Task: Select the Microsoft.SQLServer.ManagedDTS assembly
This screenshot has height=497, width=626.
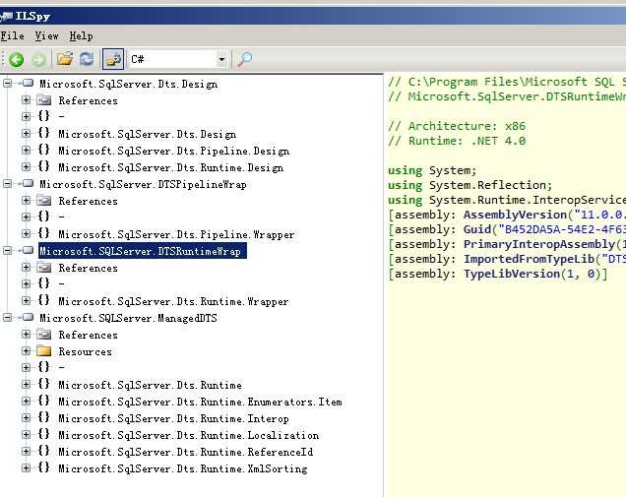Action: [x=128, y=318]
